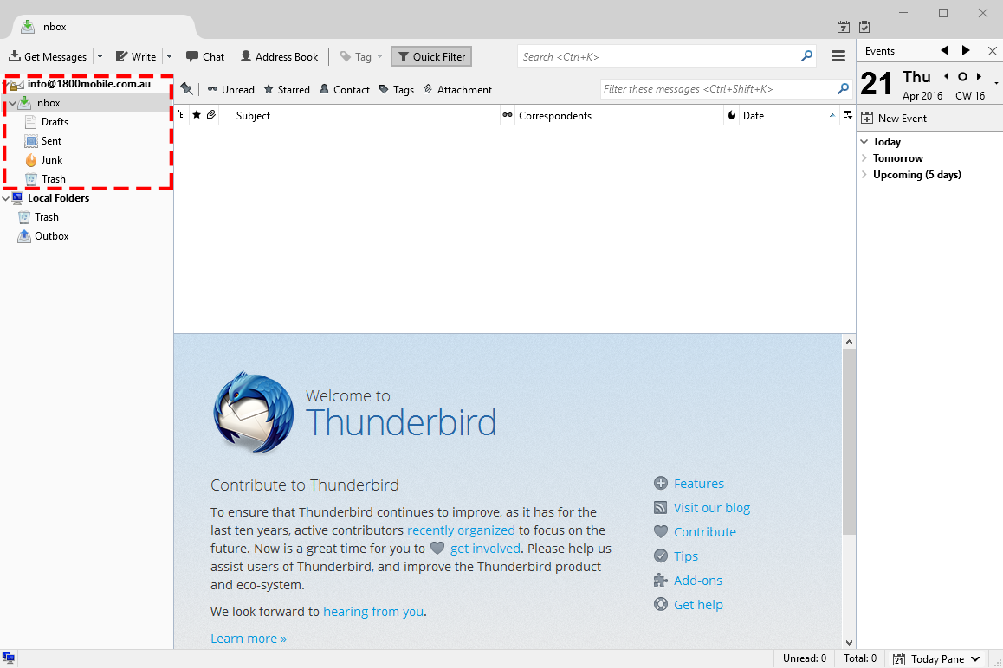The image size is (1003, 668).
Task: Jump to today with circle icon
Action: tap(962, 77)
